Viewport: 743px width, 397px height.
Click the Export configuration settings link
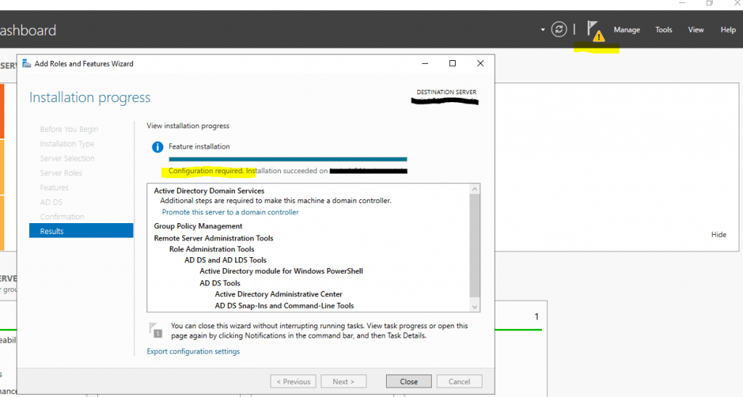[193, 351]
